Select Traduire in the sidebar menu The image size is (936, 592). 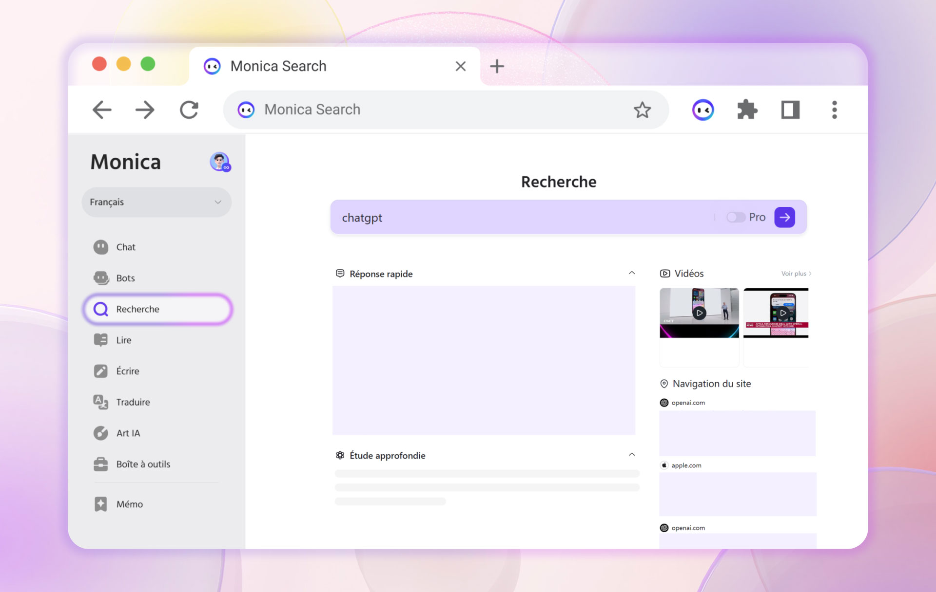coord(133,402)
